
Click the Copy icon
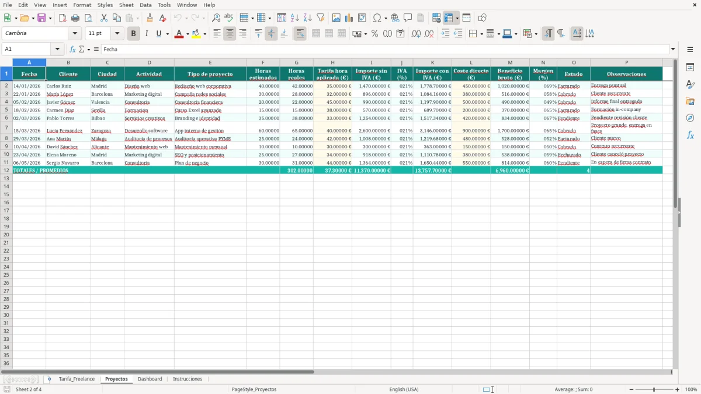coord(117,18)
